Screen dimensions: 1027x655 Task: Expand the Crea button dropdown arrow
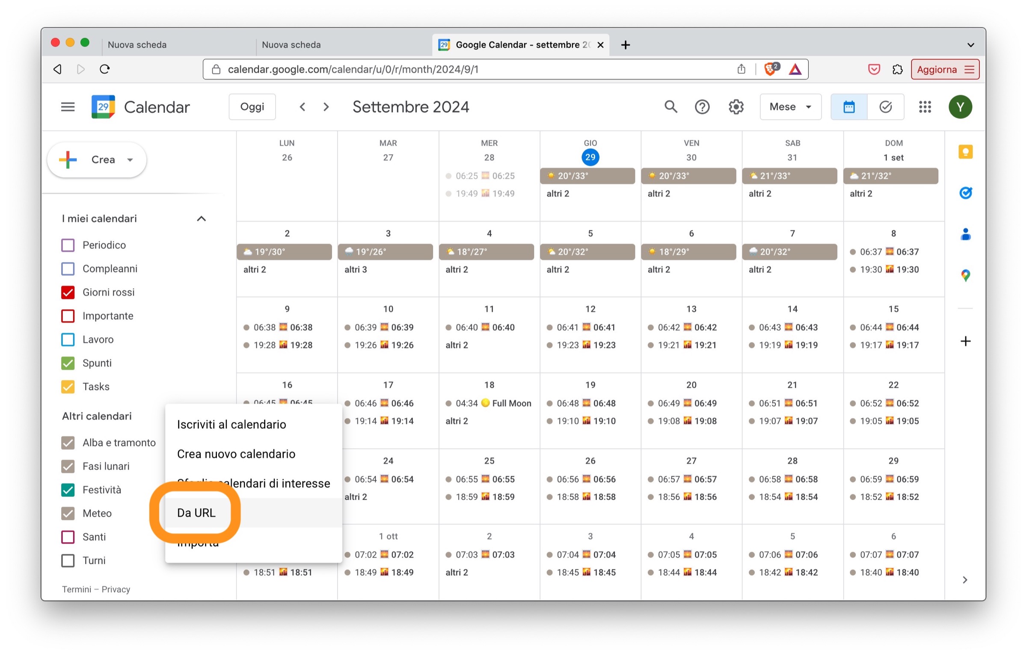coord(130,159)
